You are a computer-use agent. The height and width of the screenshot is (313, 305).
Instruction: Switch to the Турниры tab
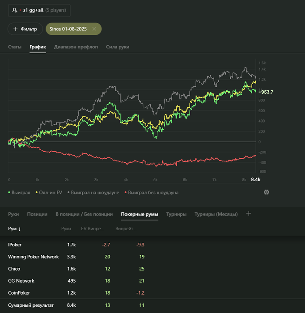click(176, 214)
